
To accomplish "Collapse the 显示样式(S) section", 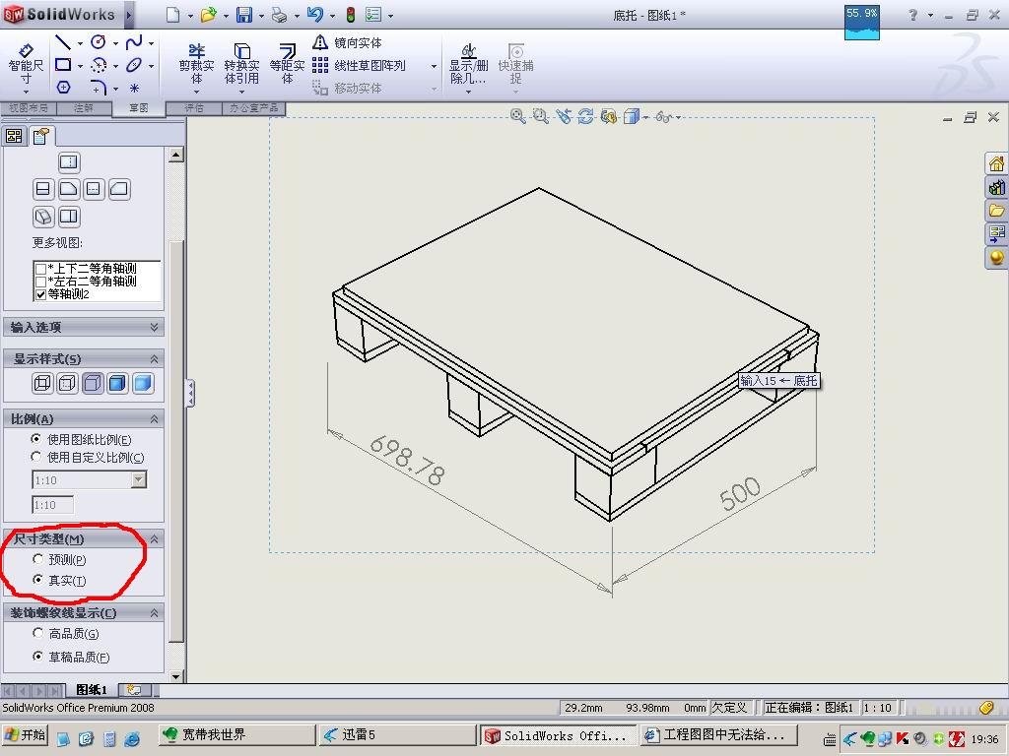I will tap(154, 358).
